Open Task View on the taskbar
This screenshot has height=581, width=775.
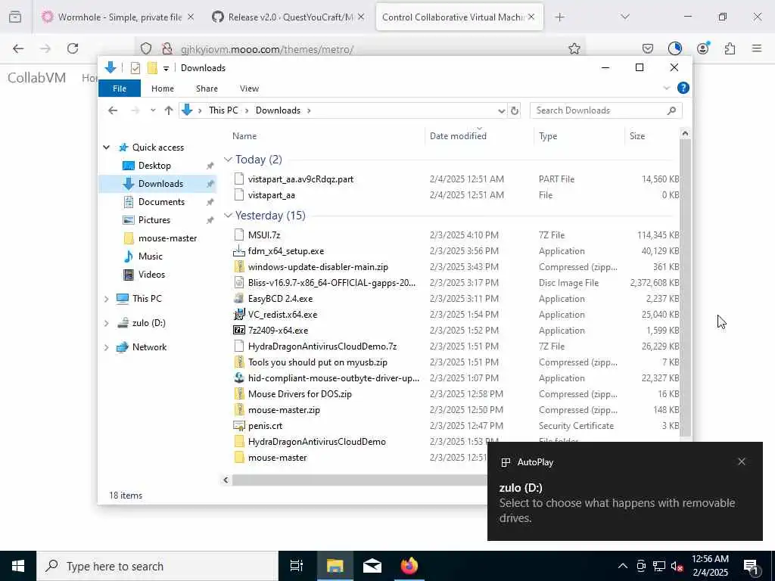click(297, 566)
